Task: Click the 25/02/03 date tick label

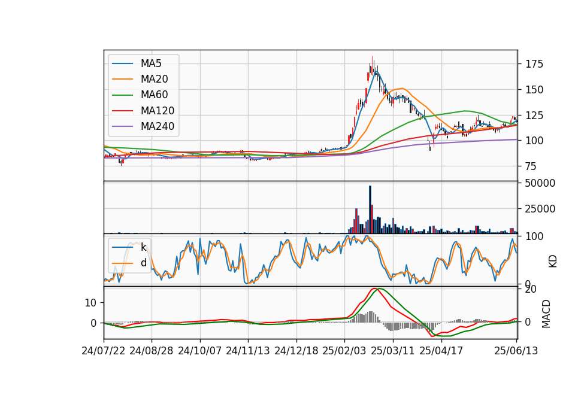Action: click(x=344, y=351)
